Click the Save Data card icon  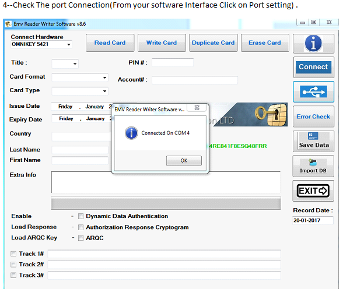point(313,136)
